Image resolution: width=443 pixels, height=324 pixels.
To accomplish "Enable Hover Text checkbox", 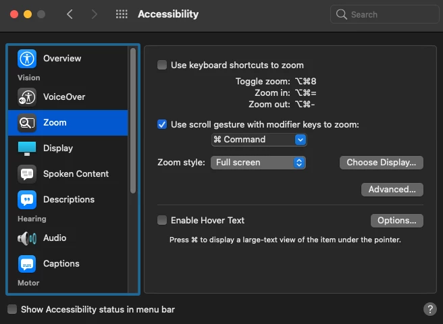I will point(162,220).
